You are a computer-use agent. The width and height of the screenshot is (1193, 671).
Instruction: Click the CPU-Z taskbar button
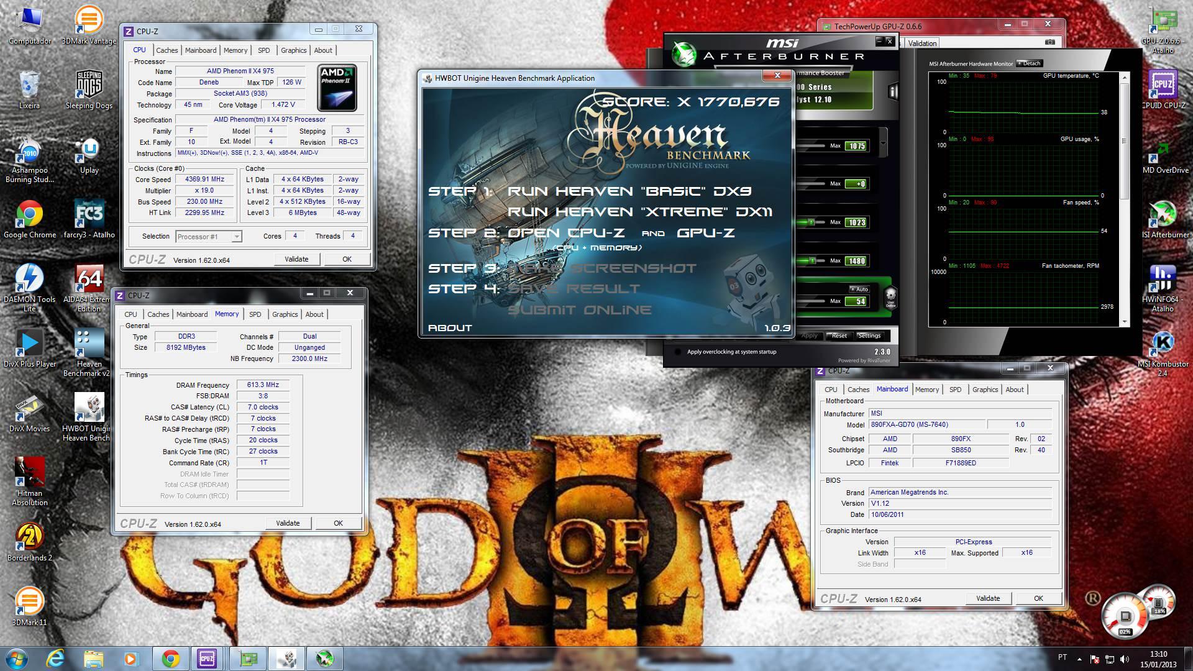coord(207,658)
